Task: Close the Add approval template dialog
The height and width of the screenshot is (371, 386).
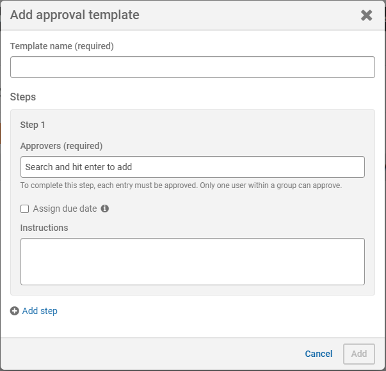Action: pos(366,15)
